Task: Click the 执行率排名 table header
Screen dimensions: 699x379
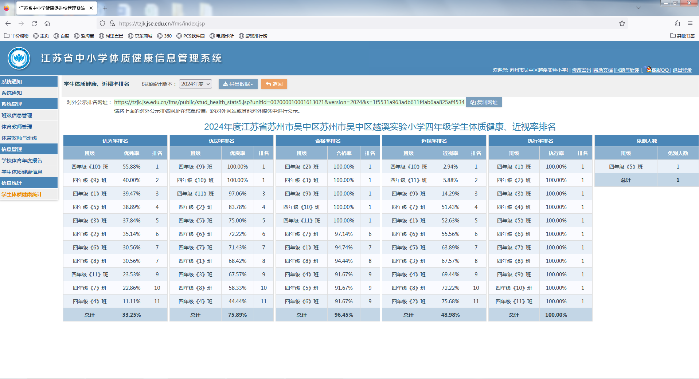Action: coord(540,141)
